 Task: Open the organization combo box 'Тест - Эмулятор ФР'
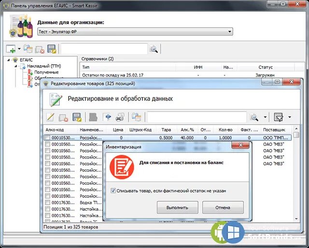[x=135, y=31]
